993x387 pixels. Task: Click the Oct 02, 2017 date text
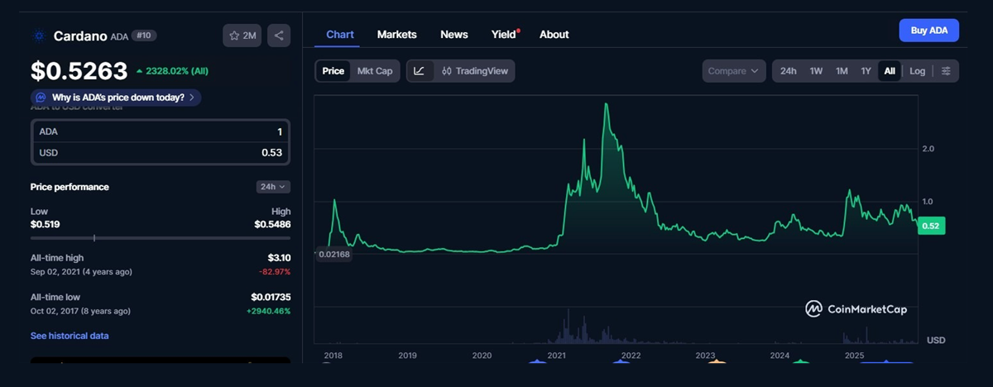click(80, 311)
